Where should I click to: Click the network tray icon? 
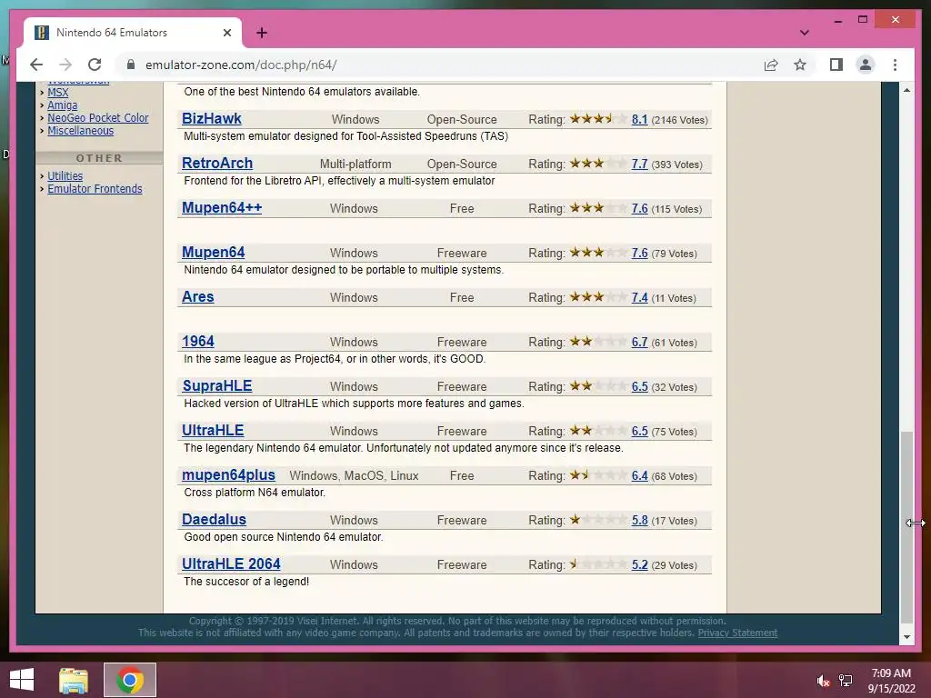pyautogui.click(x=846, y=681)
